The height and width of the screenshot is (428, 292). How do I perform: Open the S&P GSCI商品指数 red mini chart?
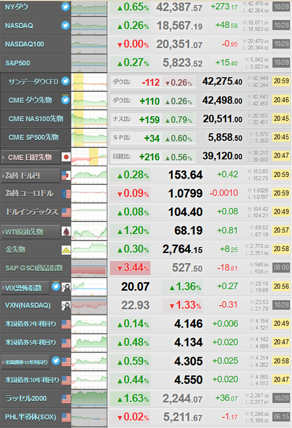pos(89,268)
